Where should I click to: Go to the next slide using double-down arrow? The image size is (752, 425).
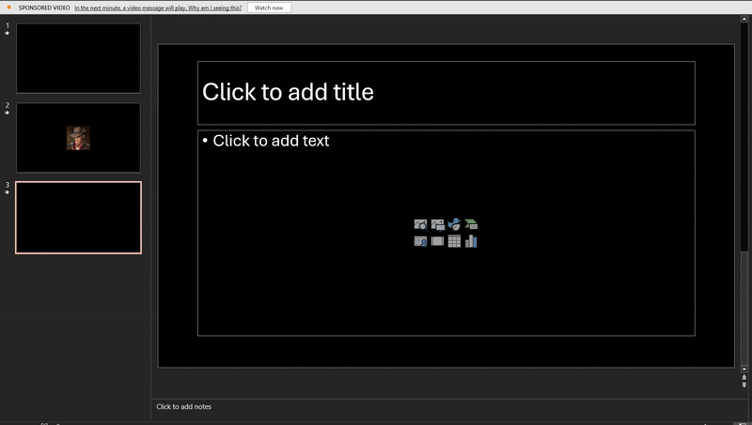tap(744, 385)
